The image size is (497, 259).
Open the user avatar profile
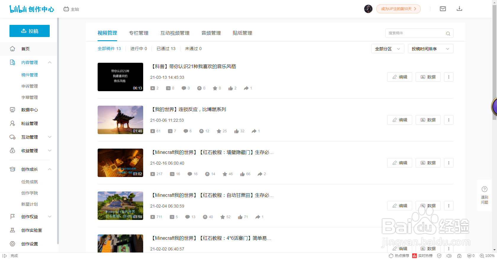[368, 9]
